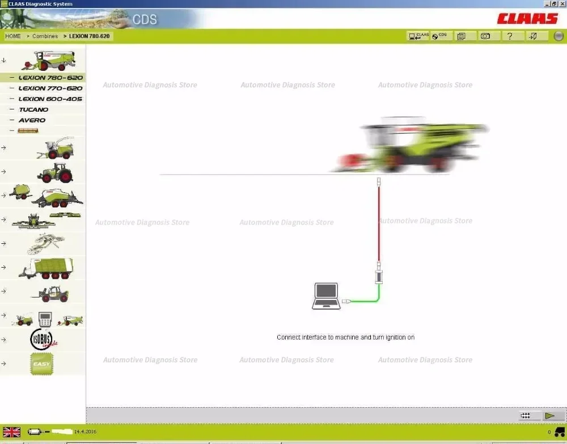Select the forage harvester category image
Image resolution: width=567 pixels, height=444 pixels.
point(56,148)
